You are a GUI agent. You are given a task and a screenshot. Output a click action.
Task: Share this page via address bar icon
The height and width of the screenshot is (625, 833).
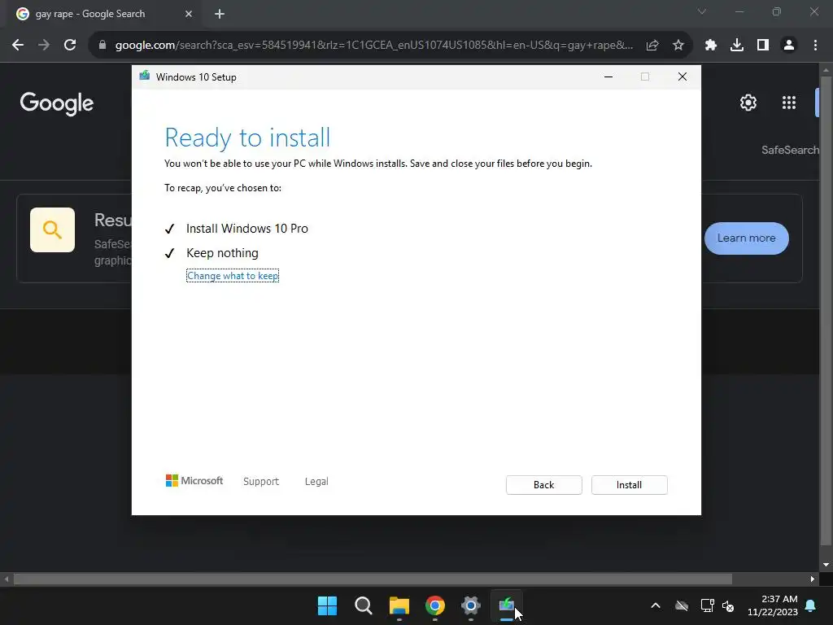[x=652, y=46]
